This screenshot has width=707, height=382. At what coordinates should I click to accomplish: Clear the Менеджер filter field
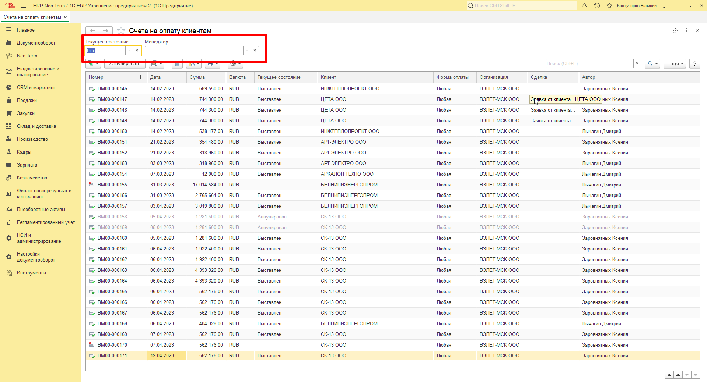coord(255,50)
